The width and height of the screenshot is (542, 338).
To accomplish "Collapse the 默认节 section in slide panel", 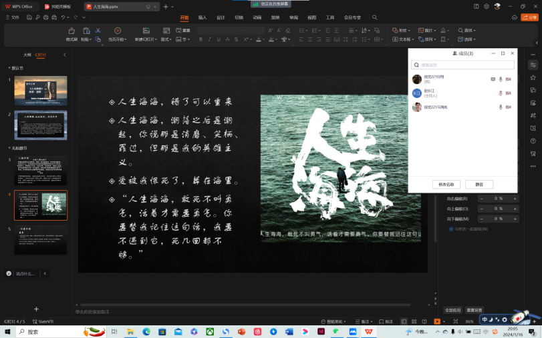I will tap(9, 68).
